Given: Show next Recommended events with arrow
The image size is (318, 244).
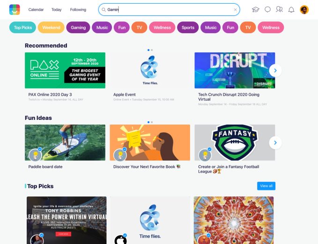Looking at the screenshot, I should 275,70.
